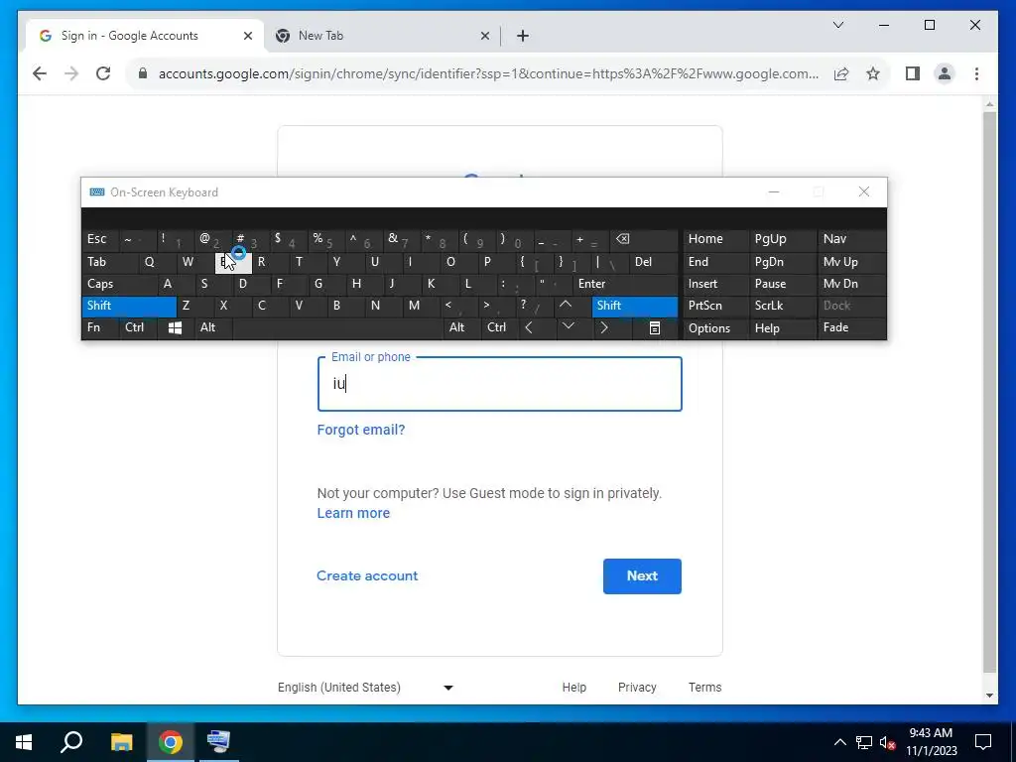This screenshot has width=1016, height=762.
Task: Open the Privacy footer link
Action: [637, 688]
